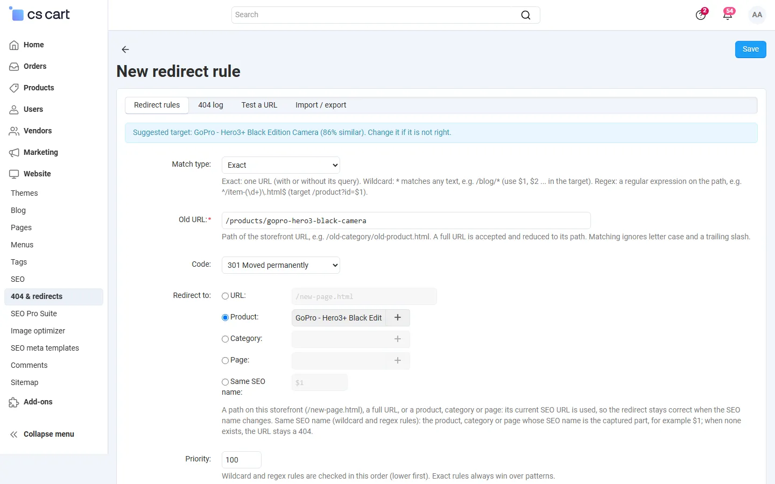Open the AA user avatar menu

(757, 15)
